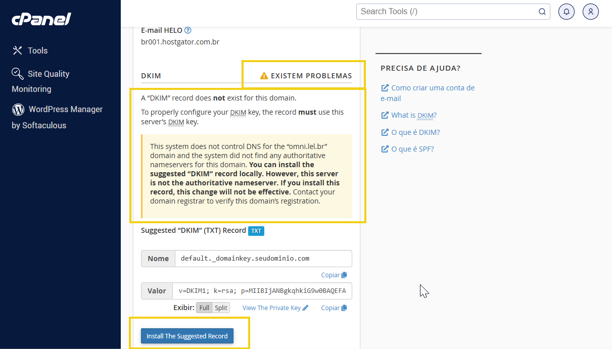This screenshot has width=612, height=349.
Task: Copy the Valor record value
Action: [x=334, y=308]
